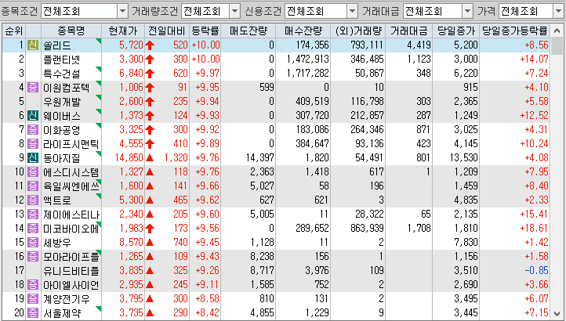Sort by the (외)거래량 column header
The height and width of the screenshot is (321, 566).
[x=357, y=31]
